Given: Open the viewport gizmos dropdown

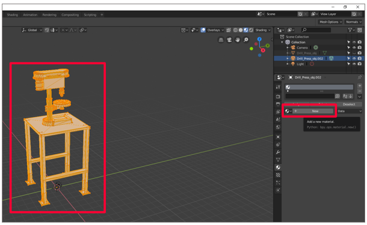Looking at the screenshot, I should (194, 30).
